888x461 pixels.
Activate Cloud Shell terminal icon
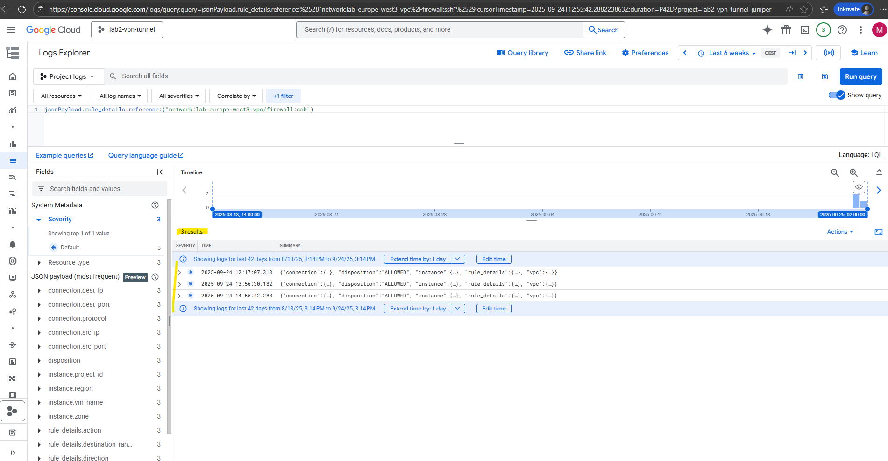click(805, 30)
